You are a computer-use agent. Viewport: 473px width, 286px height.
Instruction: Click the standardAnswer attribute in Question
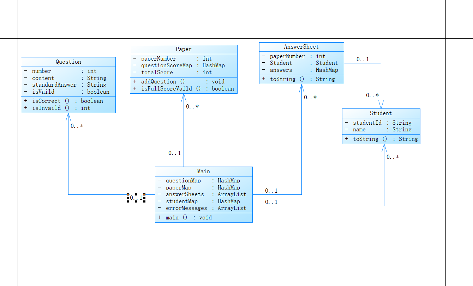(68, 85)
